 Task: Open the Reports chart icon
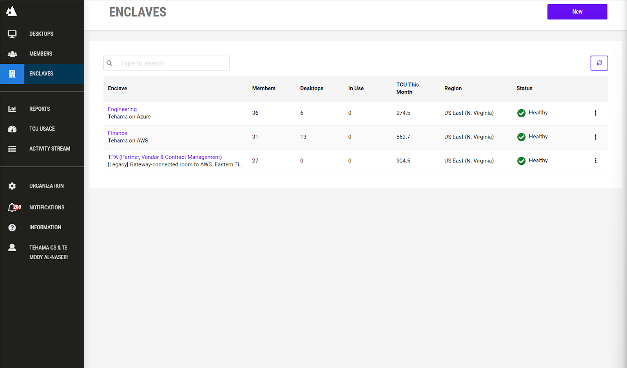[x=12, y=109]
